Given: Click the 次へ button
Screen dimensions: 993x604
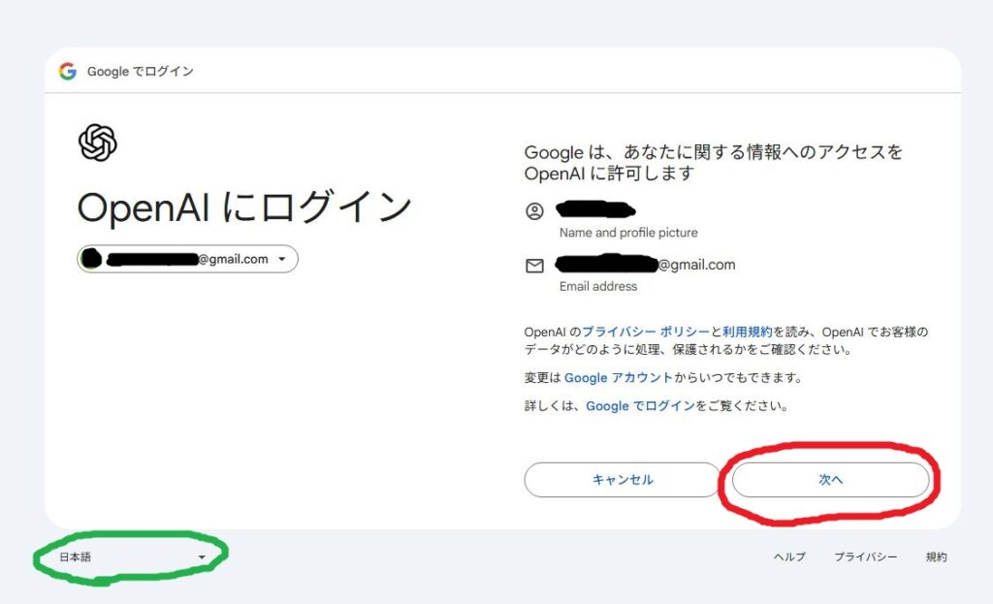Looking at the screenshot, I should pyautogui.click(x=830, y=479).
